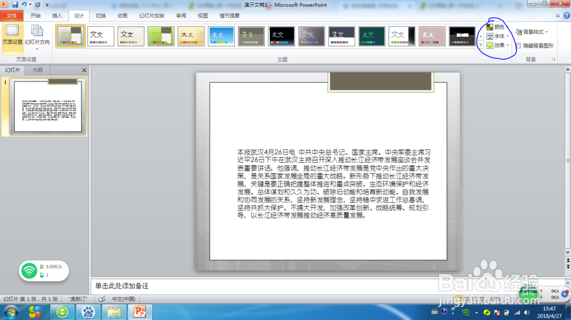Apply the white theme with black side bar
The image size is (571, 320).
coord(401,36)
